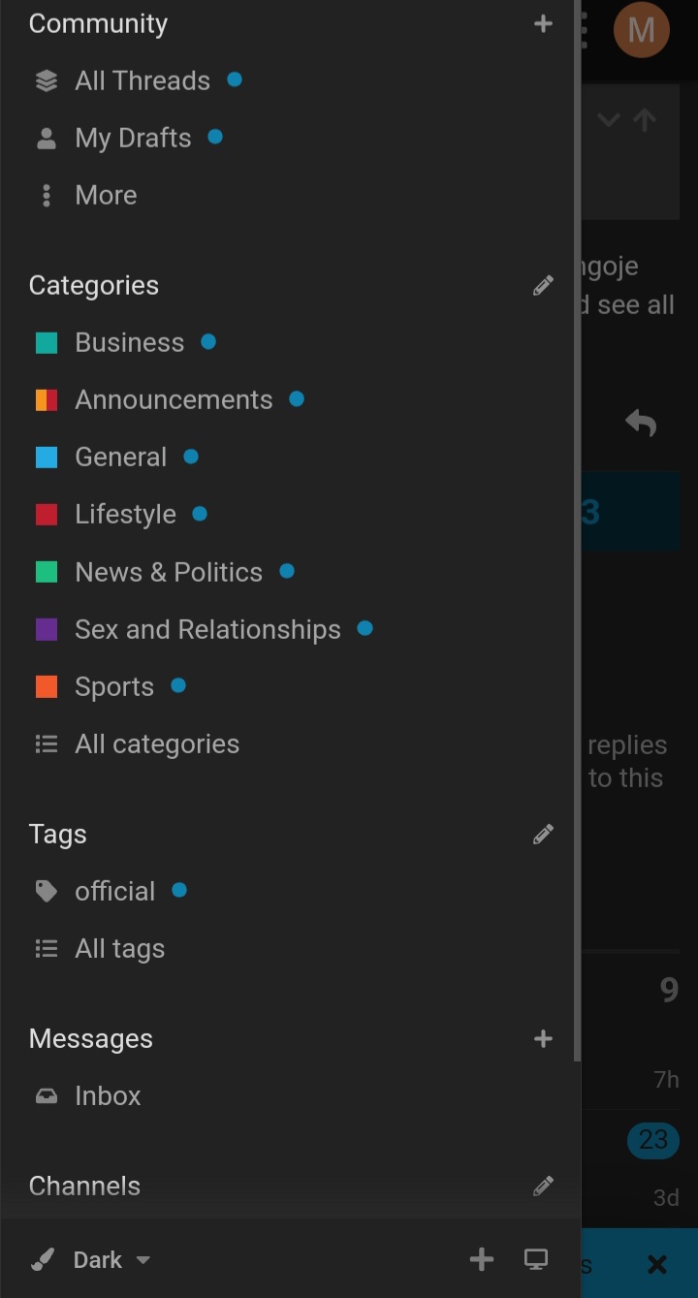Collapse the Categories section header
Image resolution: width=698 pixels, height=1298 pixels.
pyautogui.click(x=94, y=286)
